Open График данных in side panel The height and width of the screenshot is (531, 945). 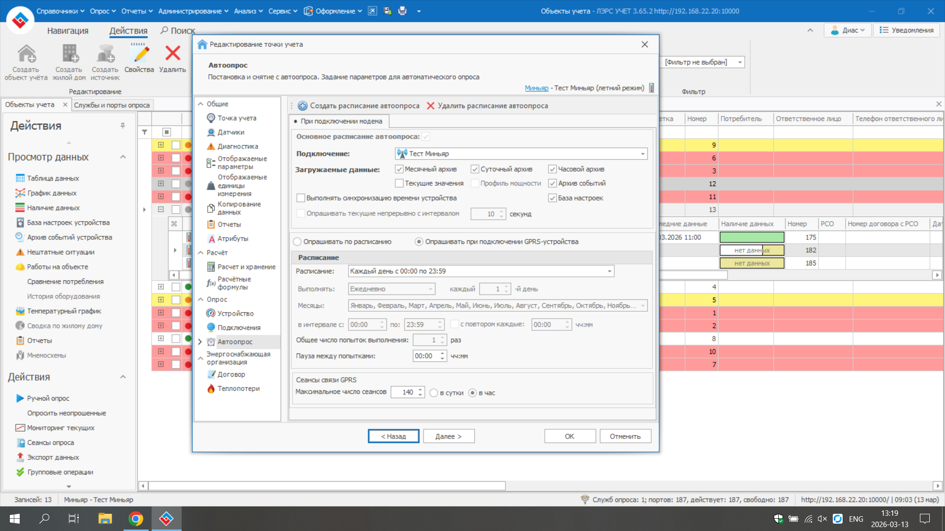pyautogui.click(x=52, y=193)
